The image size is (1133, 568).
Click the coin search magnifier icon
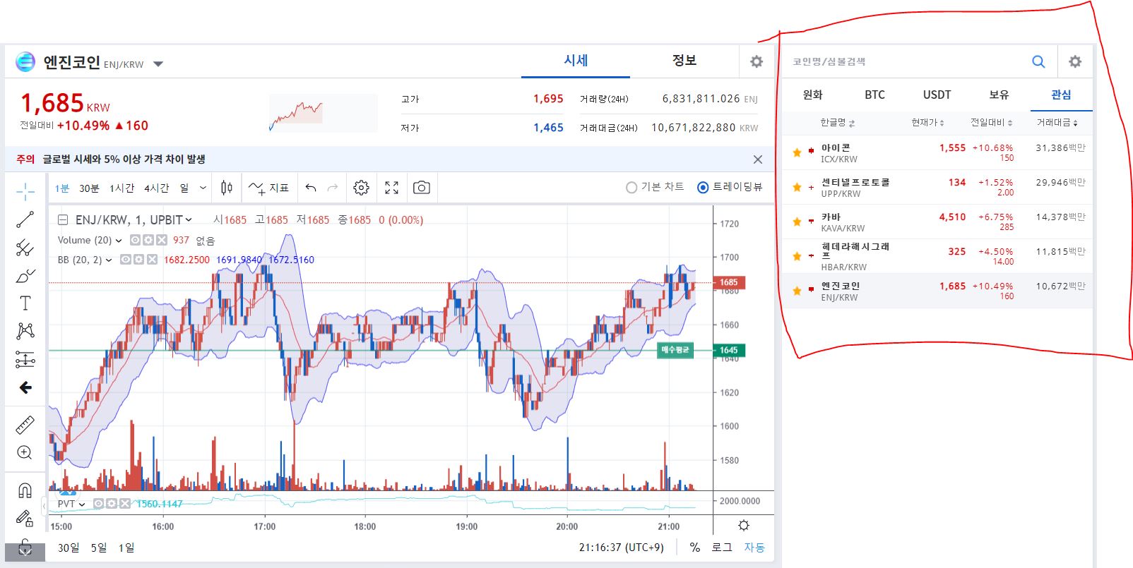point(1038,61)
